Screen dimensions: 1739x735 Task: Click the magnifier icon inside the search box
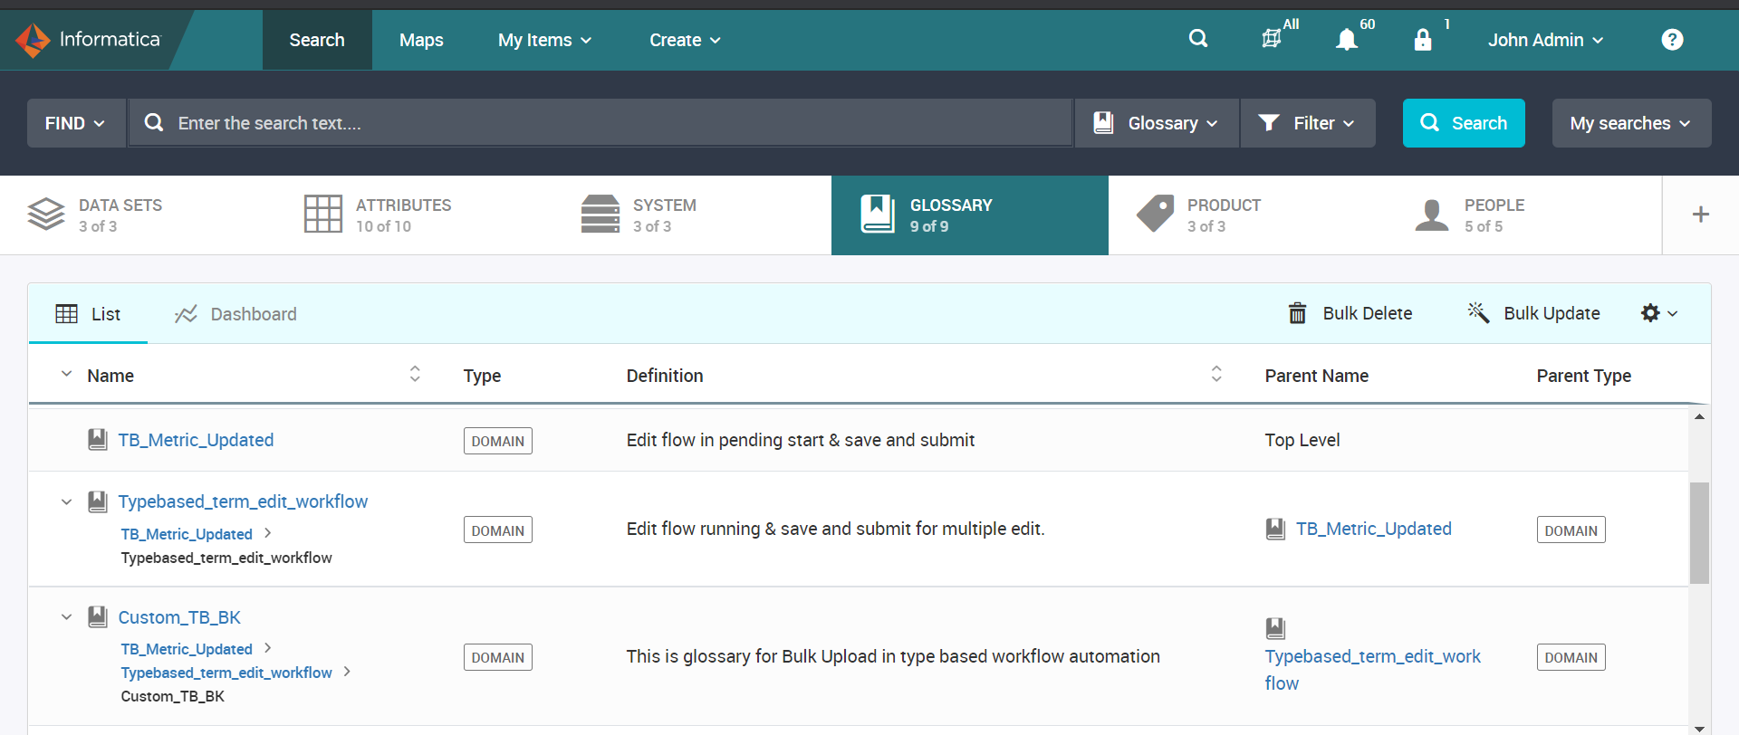click(x=154, y=123)
